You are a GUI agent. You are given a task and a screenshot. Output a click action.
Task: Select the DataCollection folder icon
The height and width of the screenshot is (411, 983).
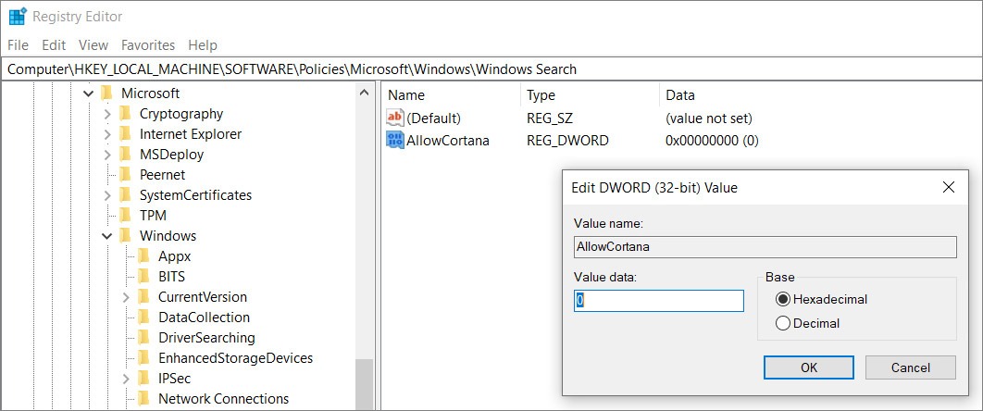tap(143, 317)
